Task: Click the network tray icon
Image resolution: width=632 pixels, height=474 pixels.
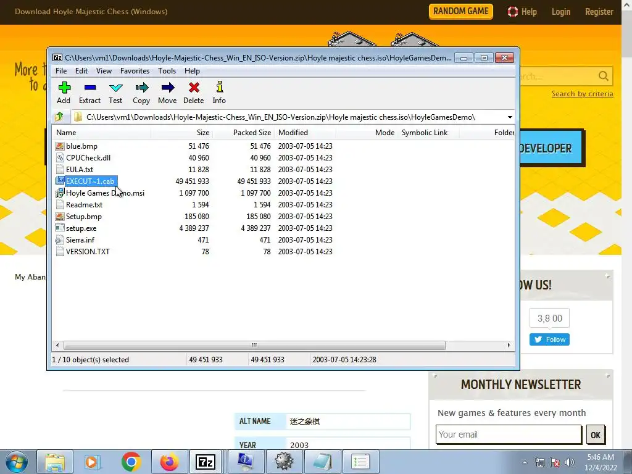Action: pos(539,462)
